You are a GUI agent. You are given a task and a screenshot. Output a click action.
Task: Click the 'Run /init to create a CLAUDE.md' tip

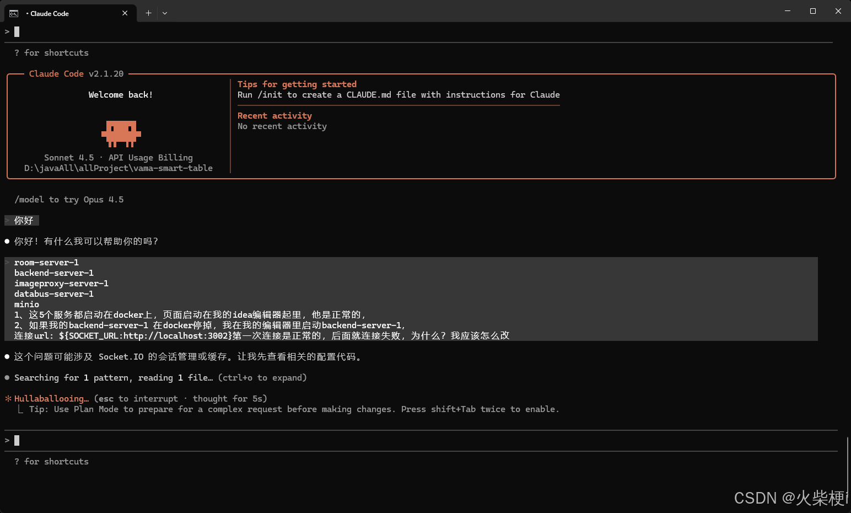398,95
